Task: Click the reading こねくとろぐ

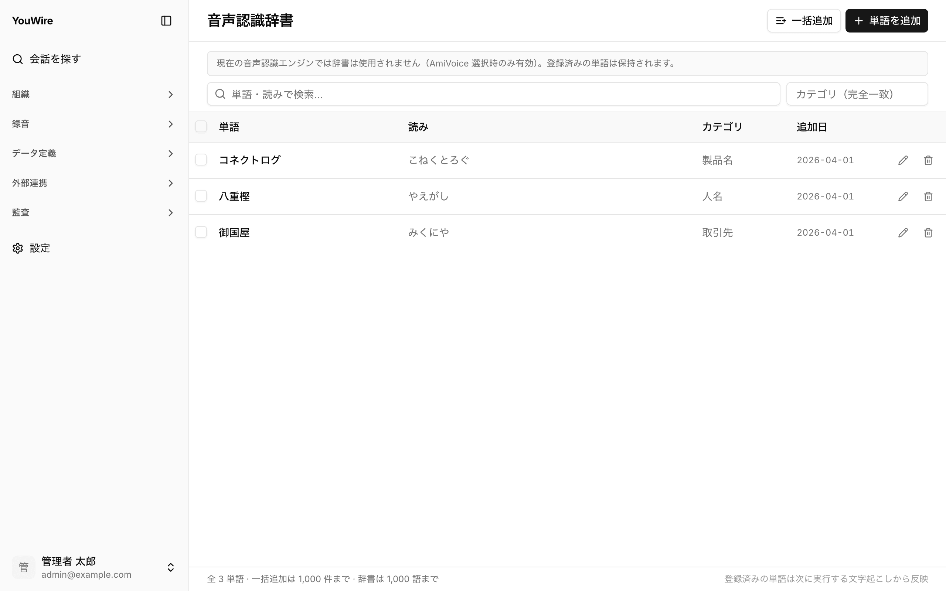Action: 439,160
